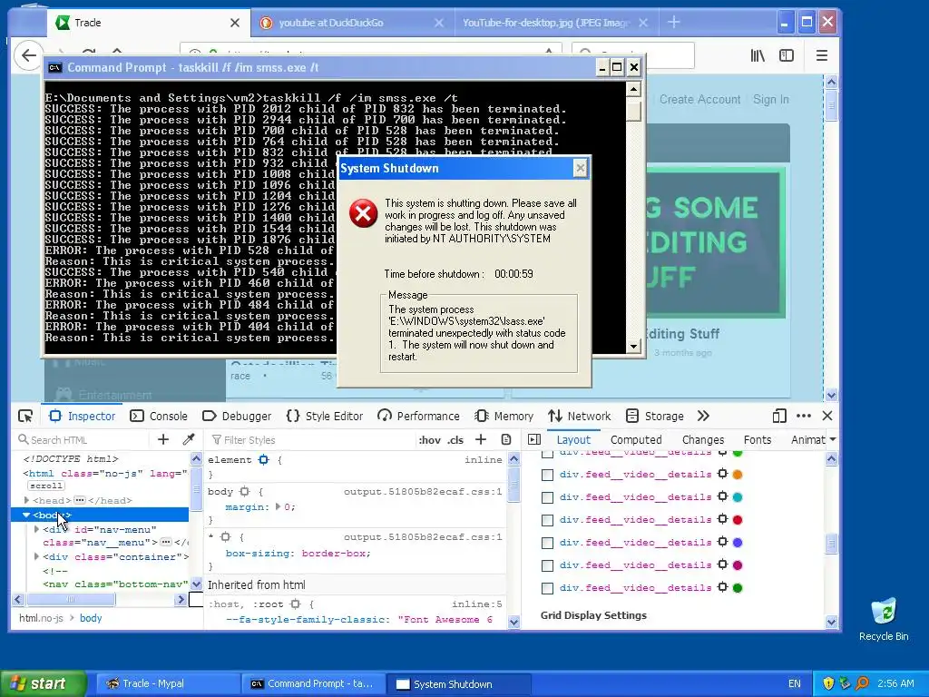Click the security shield tray icon
Image resolution: width=929 pixels, height=697 pixels.
click(x=827, y=683)
